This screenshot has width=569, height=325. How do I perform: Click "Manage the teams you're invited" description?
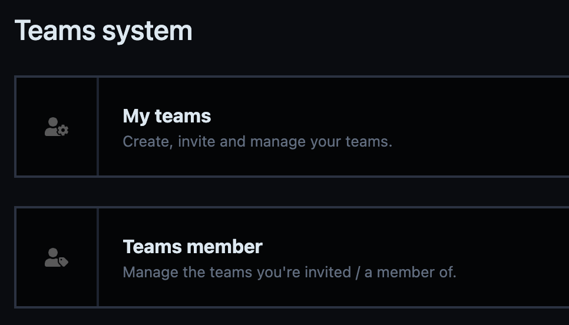point(237,272)
